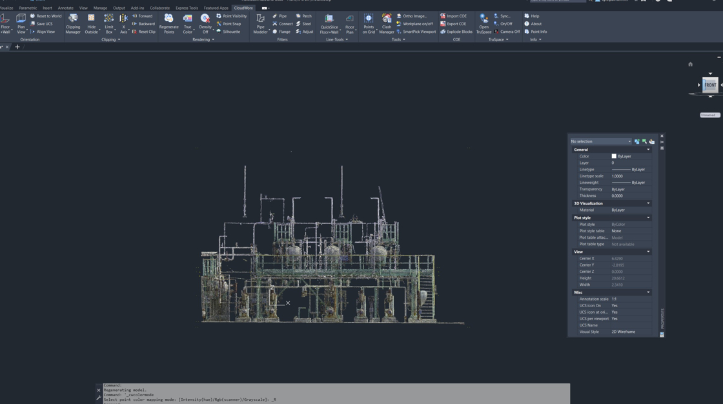Screen dimensions: 723x404
Task: Click the Regenerate Points icon
Action: [x=168, y=19]
